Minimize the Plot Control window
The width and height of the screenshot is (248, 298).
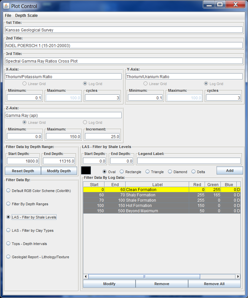(x=209, y=4)
